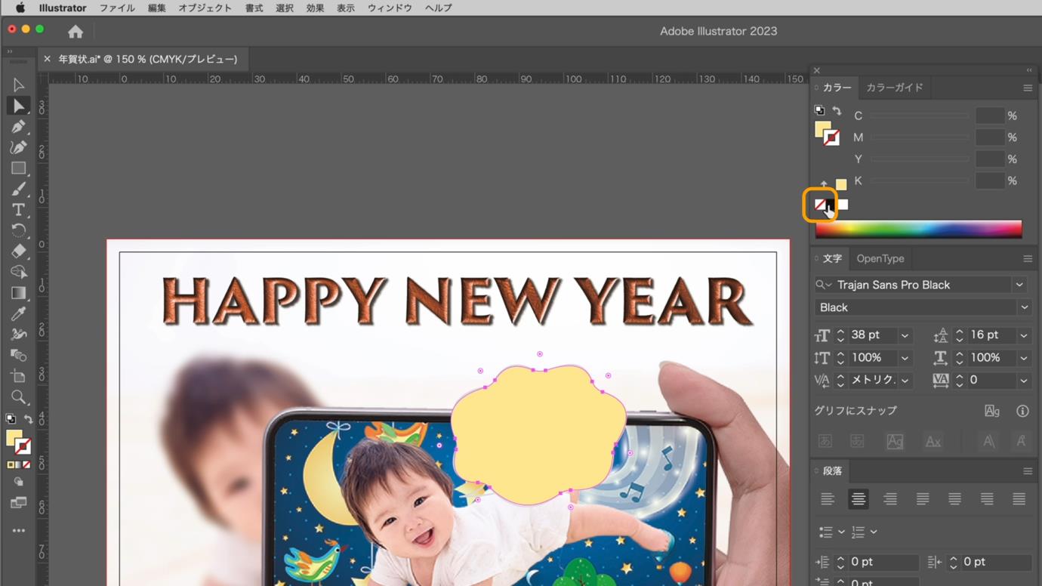Screen dimensions: 1042x586
Task: Select the Selection tool arrow
Action: tap(19, 85)
